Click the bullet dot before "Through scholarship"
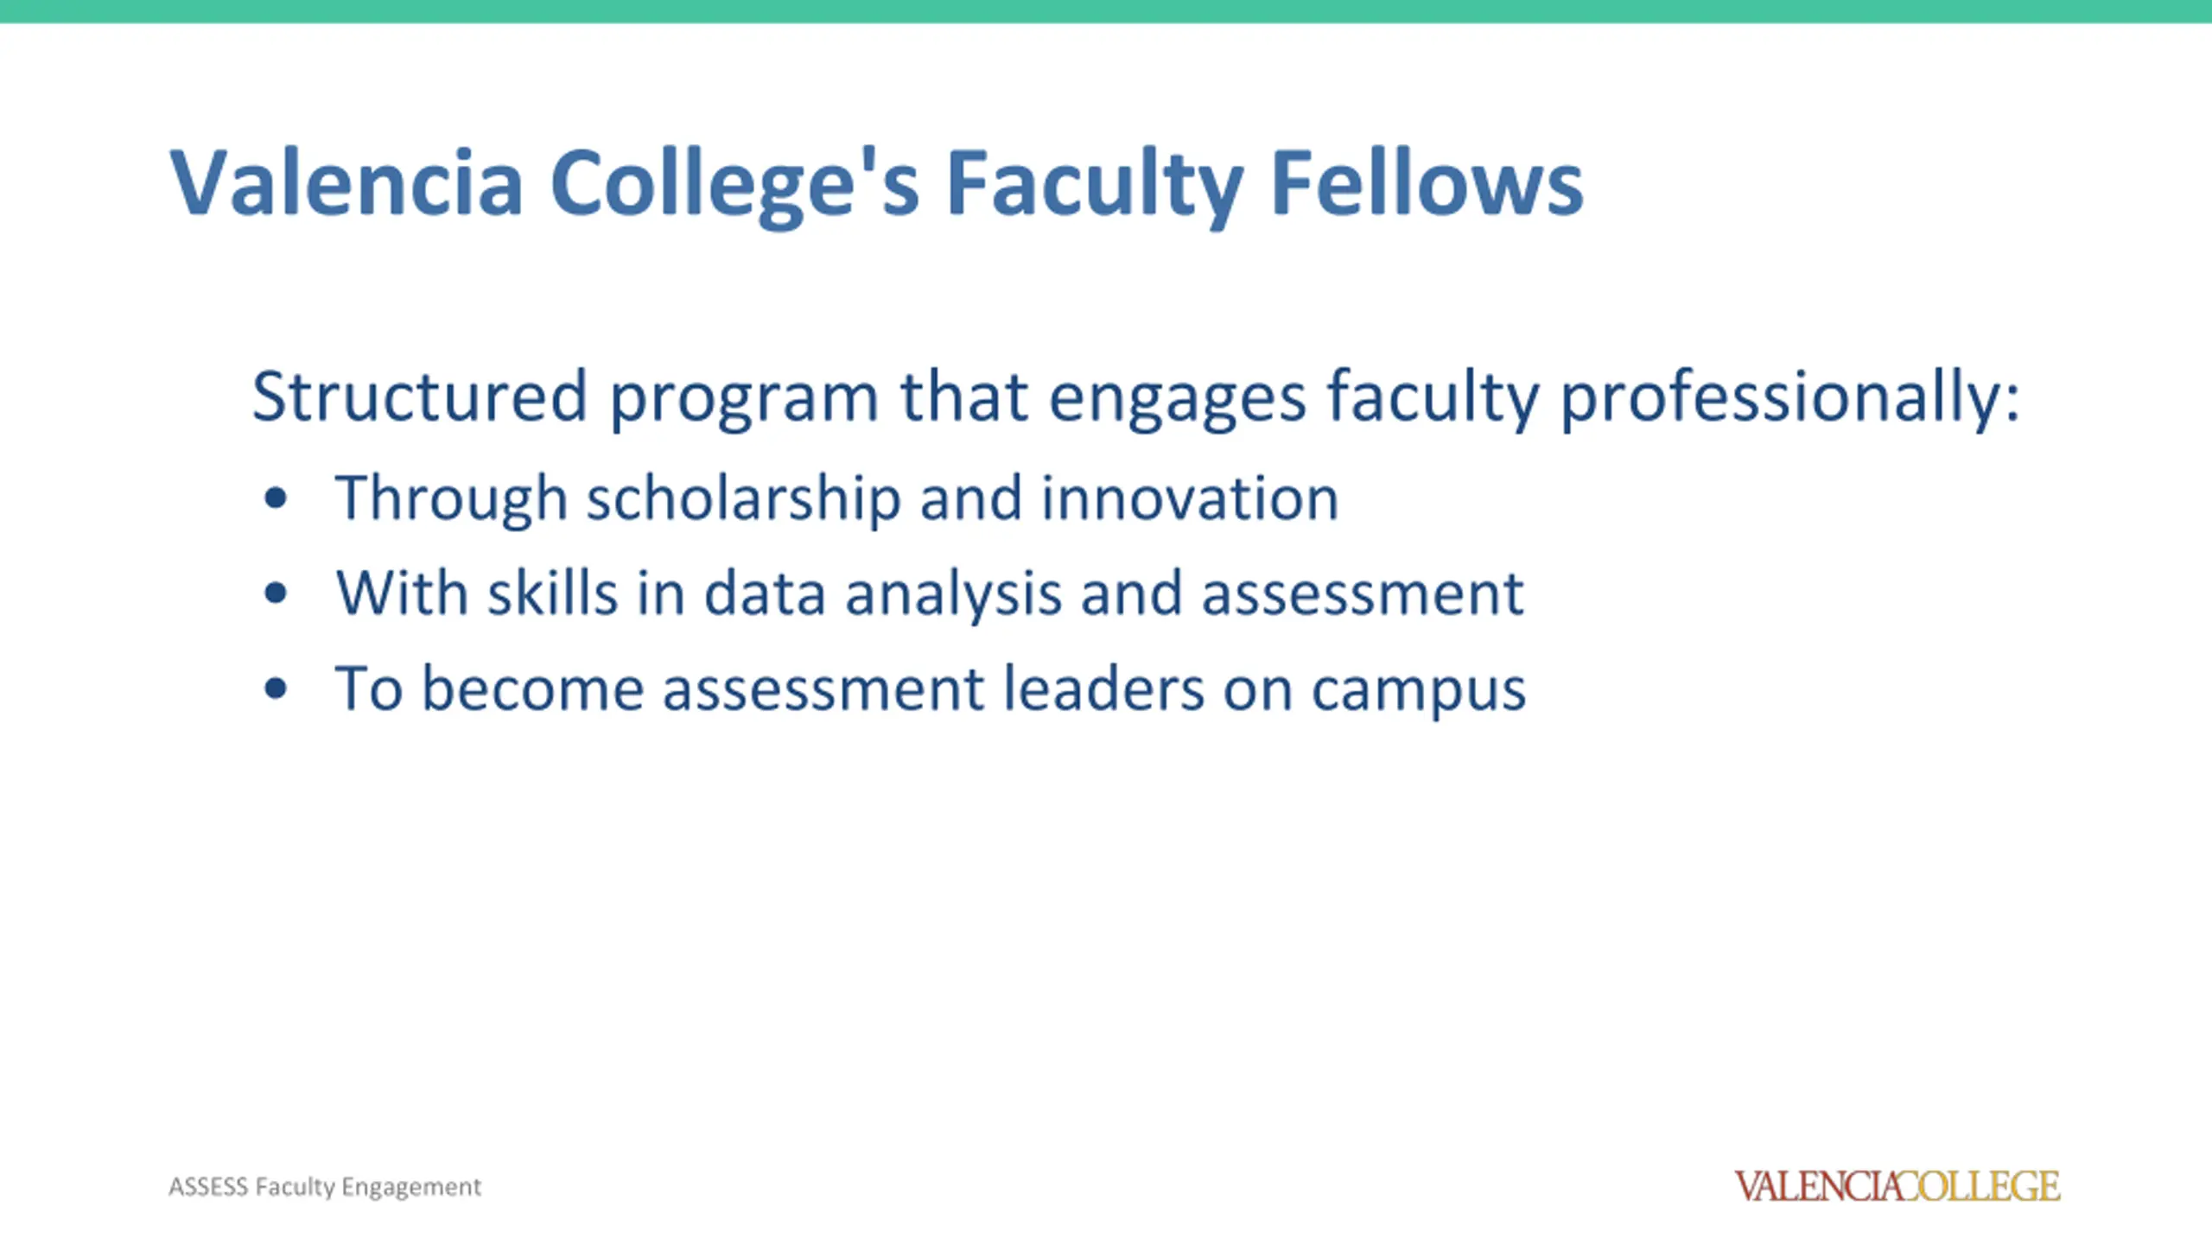The height and width of the screenshot is (1244, 2212). click(276, 498)
